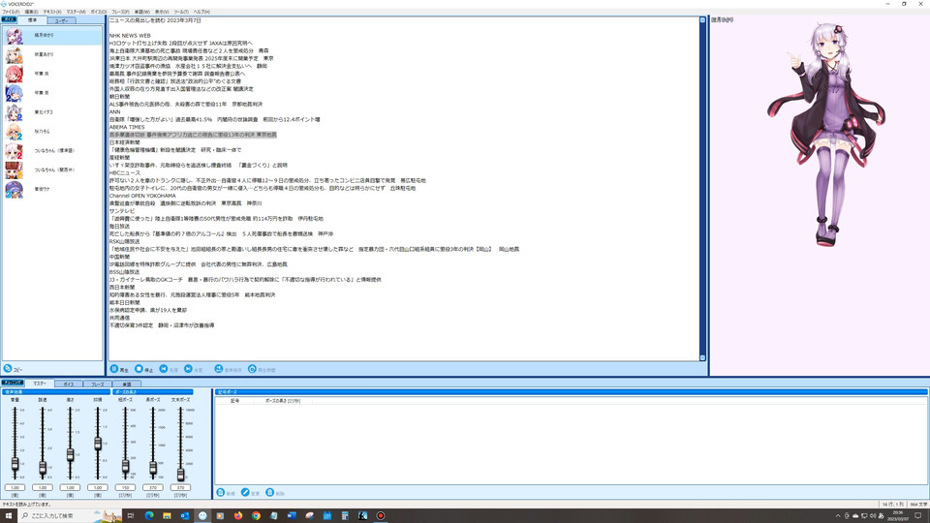This screenshot has height=523, width=930.
Task: Focus the 音量 value input box
Action: pyautogui.click(x=15, y=487)
